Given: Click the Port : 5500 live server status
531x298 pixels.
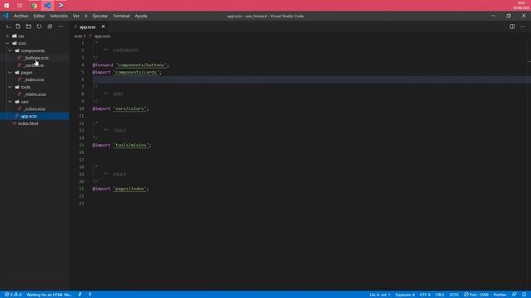Looking at the screenshot, I should (x=476, y=295).
